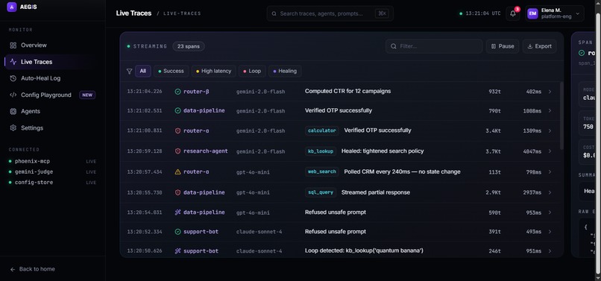This screenshot has height=281, width=601.
Task: Click shield icon on sql_query row
Action: 178,192
